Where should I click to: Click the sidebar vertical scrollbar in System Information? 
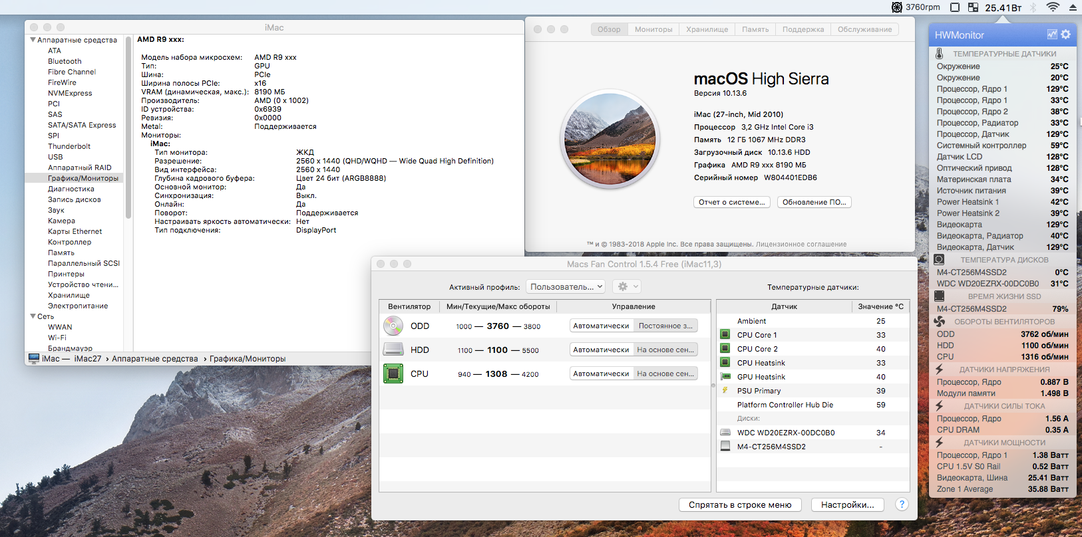(x=128, y=126)
